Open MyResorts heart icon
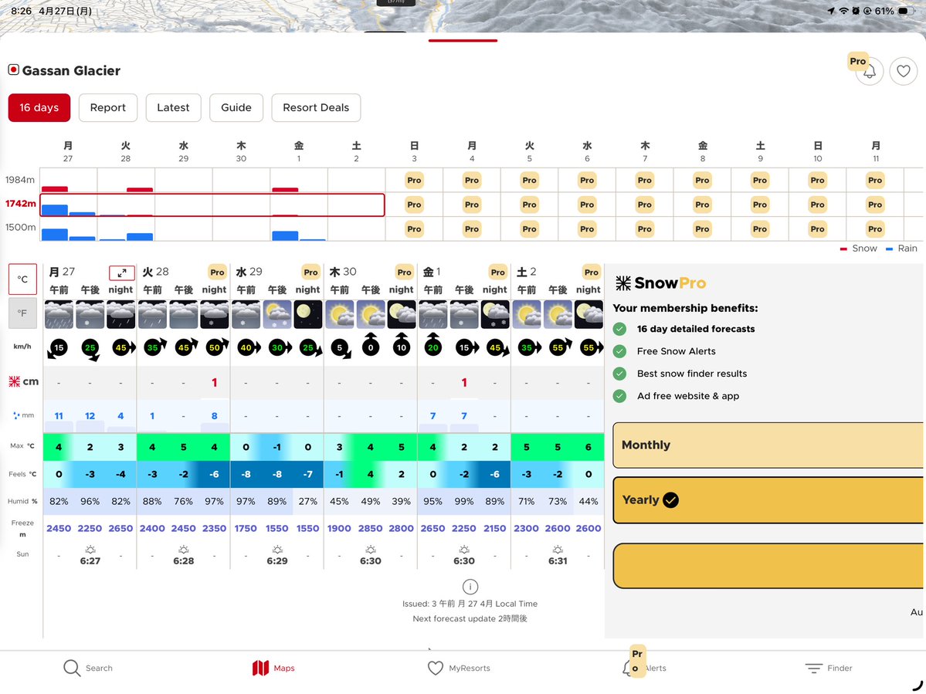 click(x=436, y=668)
